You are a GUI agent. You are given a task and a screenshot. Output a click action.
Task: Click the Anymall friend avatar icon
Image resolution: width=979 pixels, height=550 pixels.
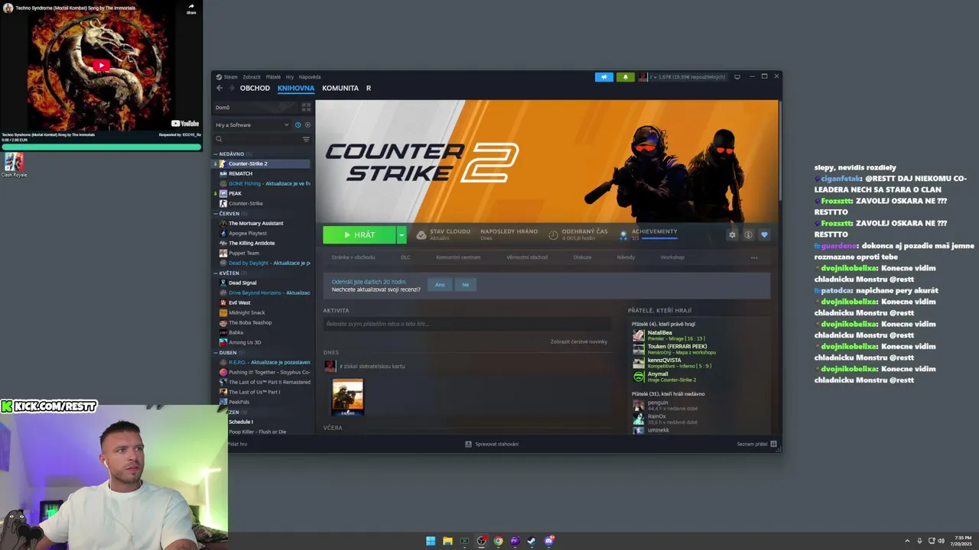(639, 377)
